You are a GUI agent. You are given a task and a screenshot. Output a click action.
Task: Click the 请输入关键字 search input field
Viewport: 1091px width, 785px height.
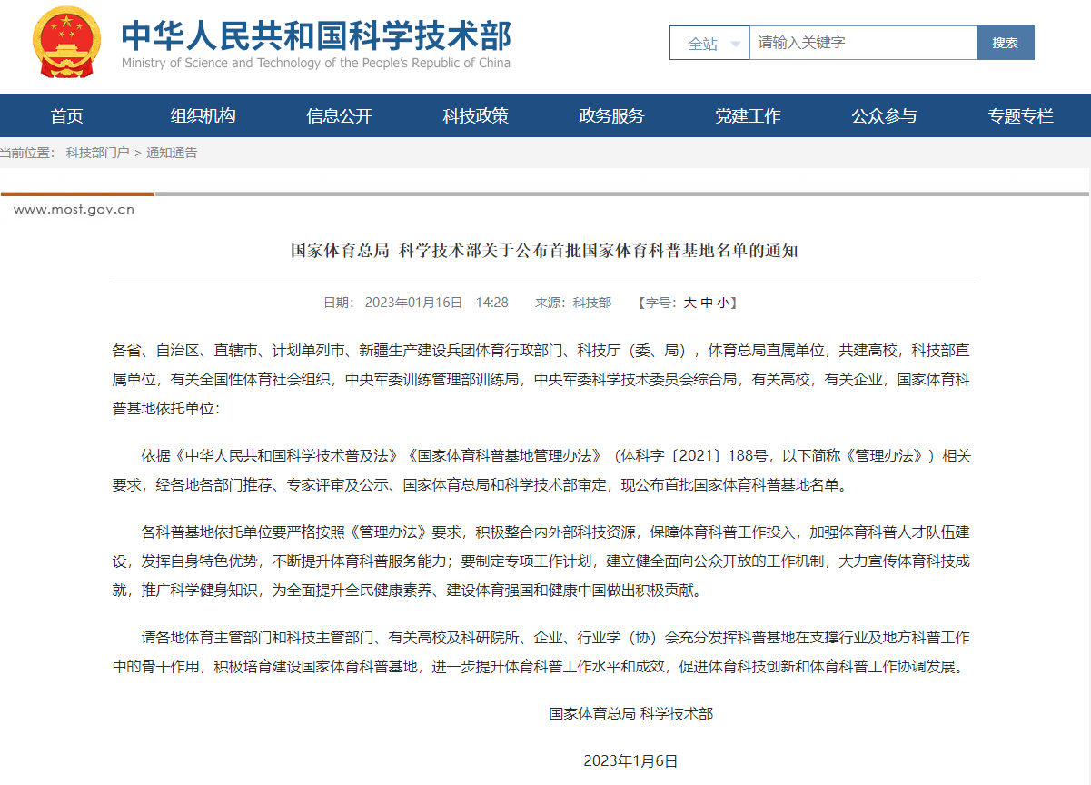854,42
